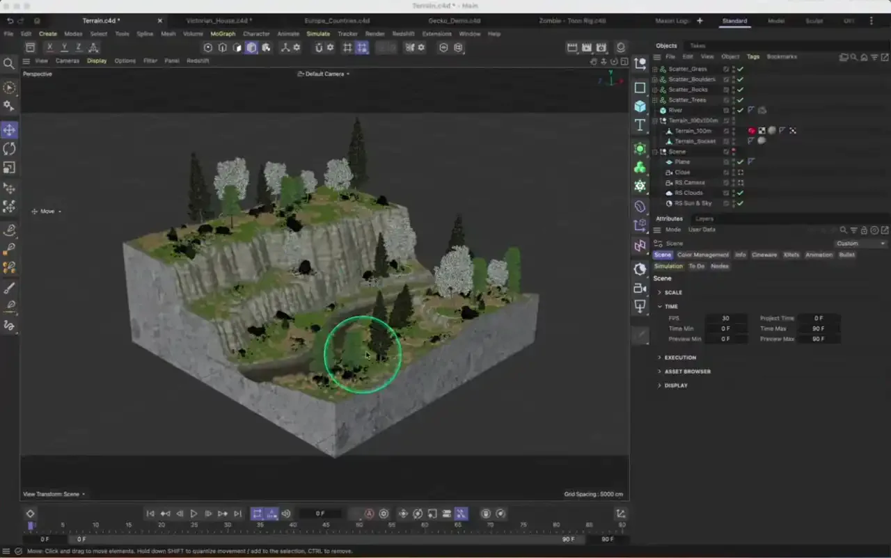
Task: Open the Color Management attribute tab
Action: click(x=703, y=255)
